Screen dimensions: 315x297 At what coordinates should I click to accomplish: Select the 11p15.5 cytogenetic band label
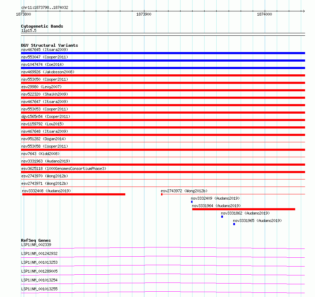point(29,30)
